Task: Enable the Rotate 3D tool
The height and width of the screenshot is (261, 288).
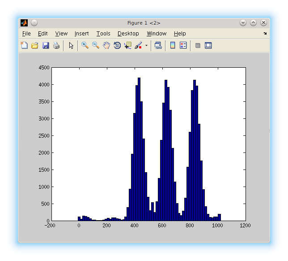Action: point(117,45)
